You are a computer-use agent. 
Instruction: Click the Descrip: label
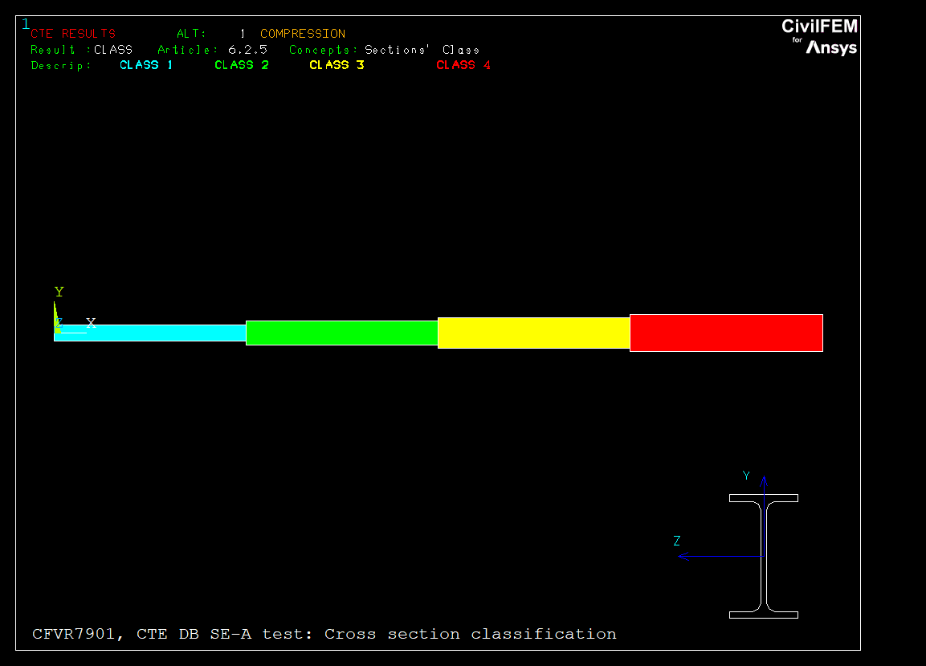pyautogui.click(x=61, y=66)
